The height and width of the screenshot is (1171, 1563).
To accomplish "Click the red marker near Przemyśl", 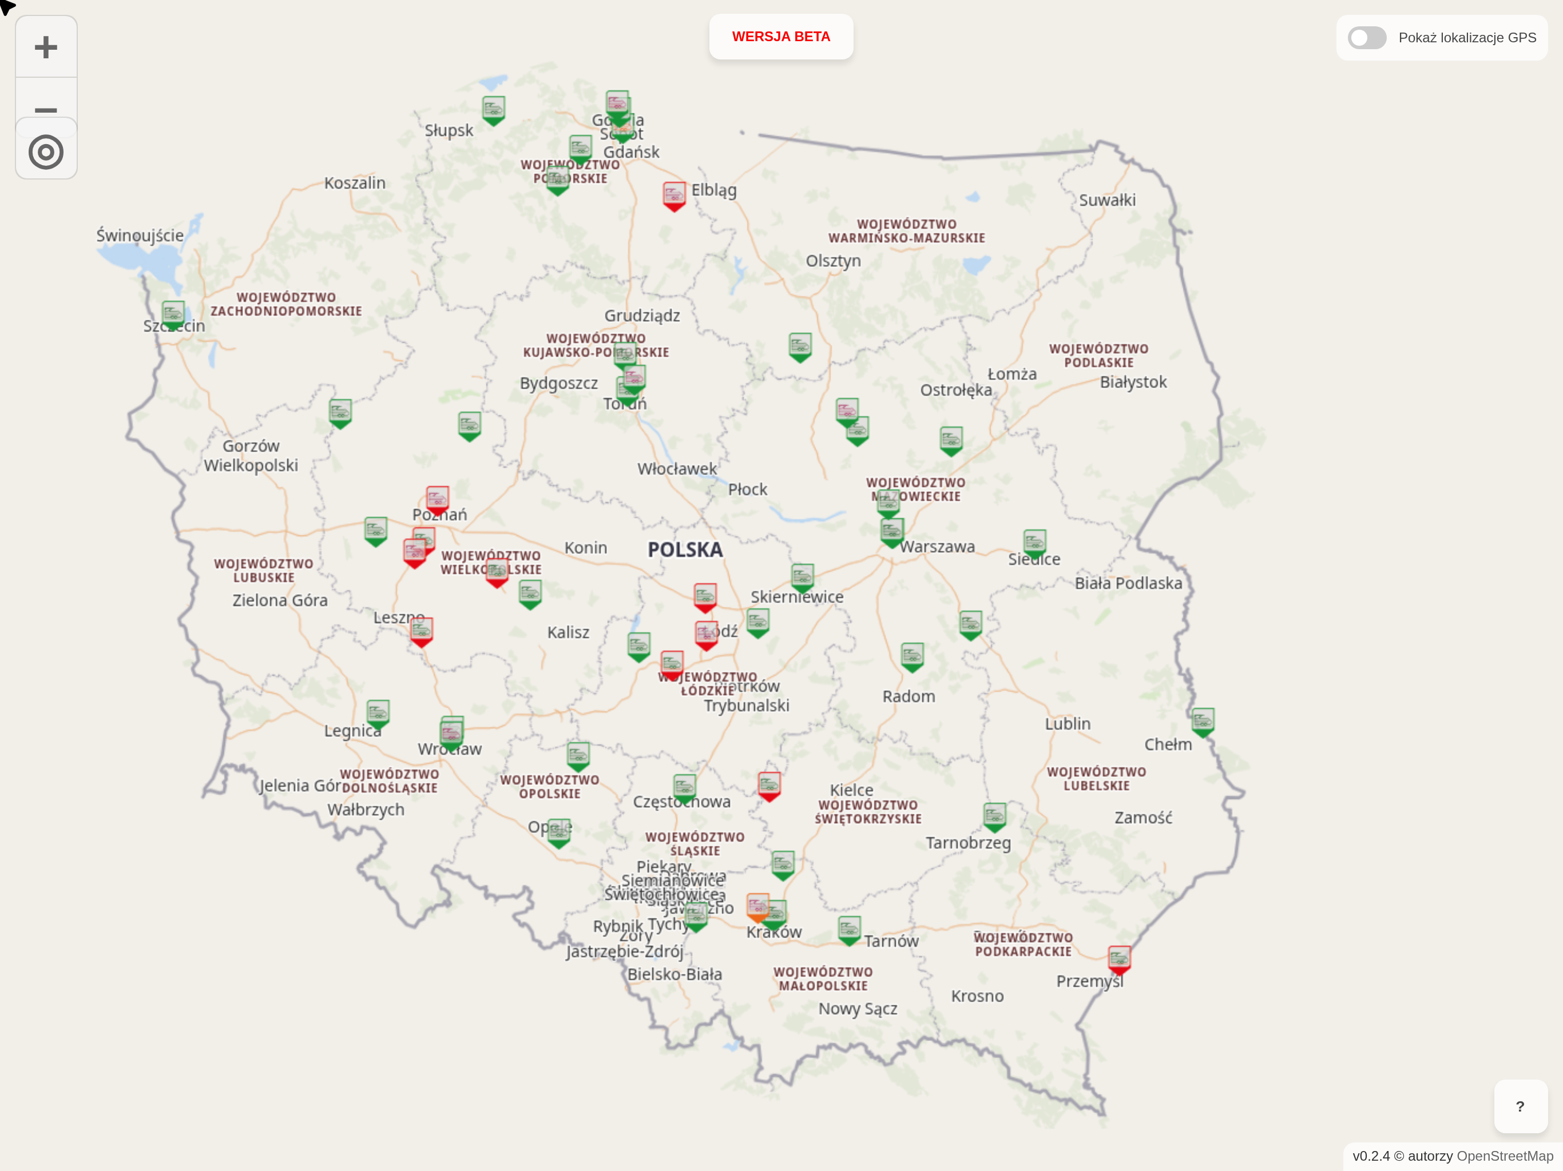I will pos(1118,959).
